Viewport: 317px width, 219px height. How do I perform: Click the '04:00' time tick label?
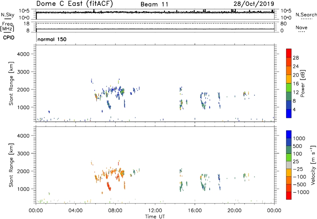click(x=75, y=211)
